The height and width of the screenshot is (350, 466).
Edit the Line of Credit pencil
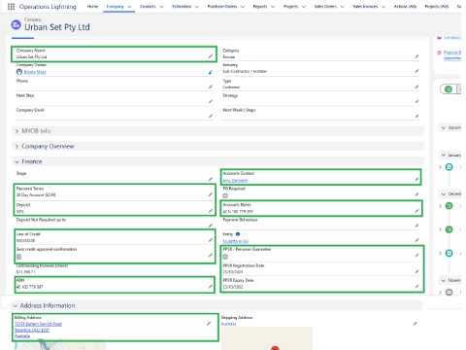pyautogui.click(x=211, y=240)
